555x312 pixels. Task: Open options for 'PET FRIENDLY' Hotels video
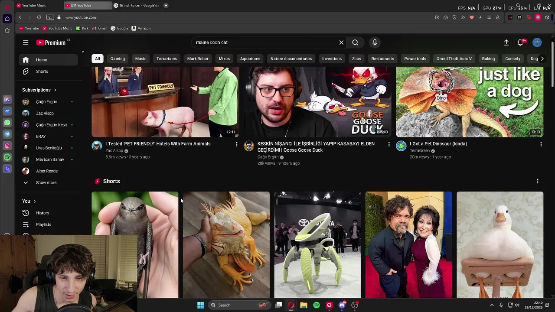[x=236, y=144]
